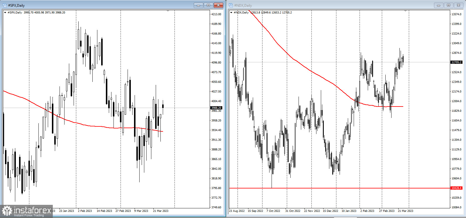Maximize the #SPX,Daily chart window
466x218 pixels.
pos(209,5)
